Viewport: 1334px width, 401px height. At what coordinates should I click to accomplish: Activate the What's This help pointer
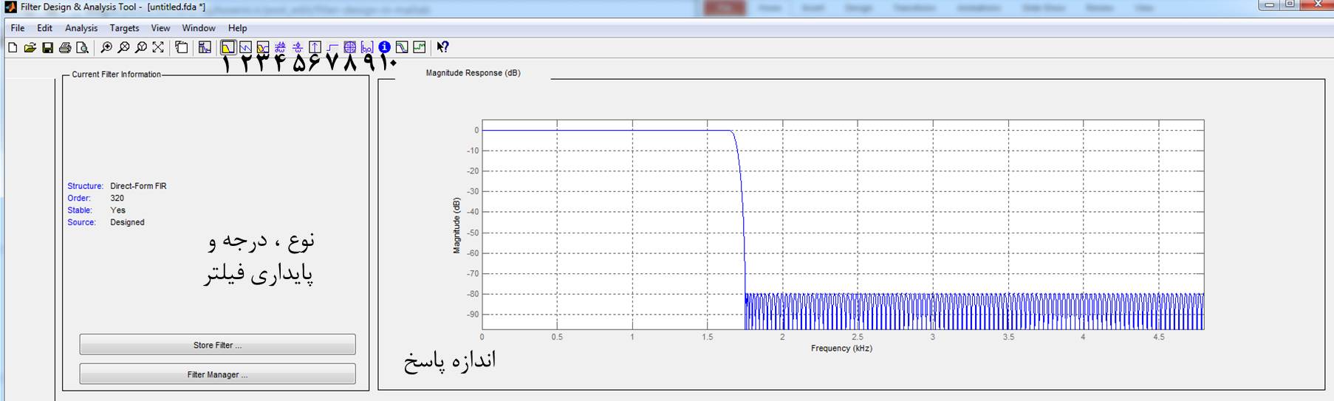coord(442,47)
